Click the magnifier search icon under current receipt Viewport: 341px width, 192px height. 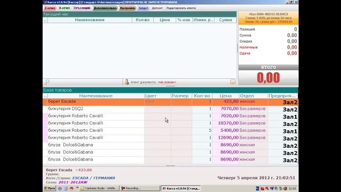click(47, 82)
